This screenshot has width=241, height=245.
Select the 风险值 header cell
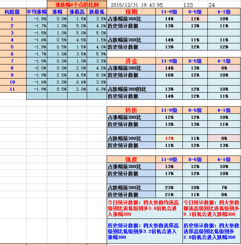tap(13, 12)
